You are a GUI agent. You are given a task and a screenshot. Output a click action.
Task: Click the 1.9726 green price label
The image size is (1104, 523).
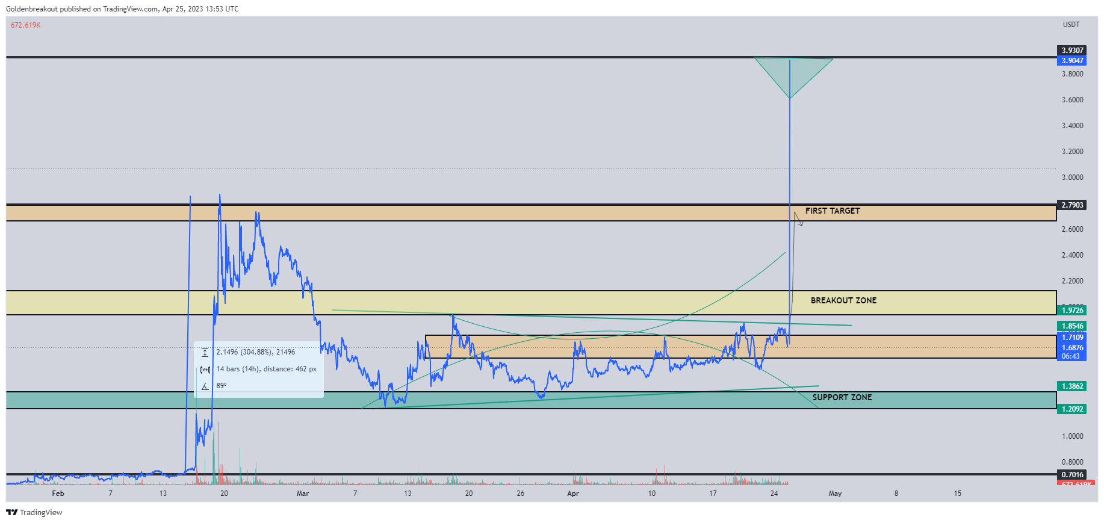(x=1072, y=311)
